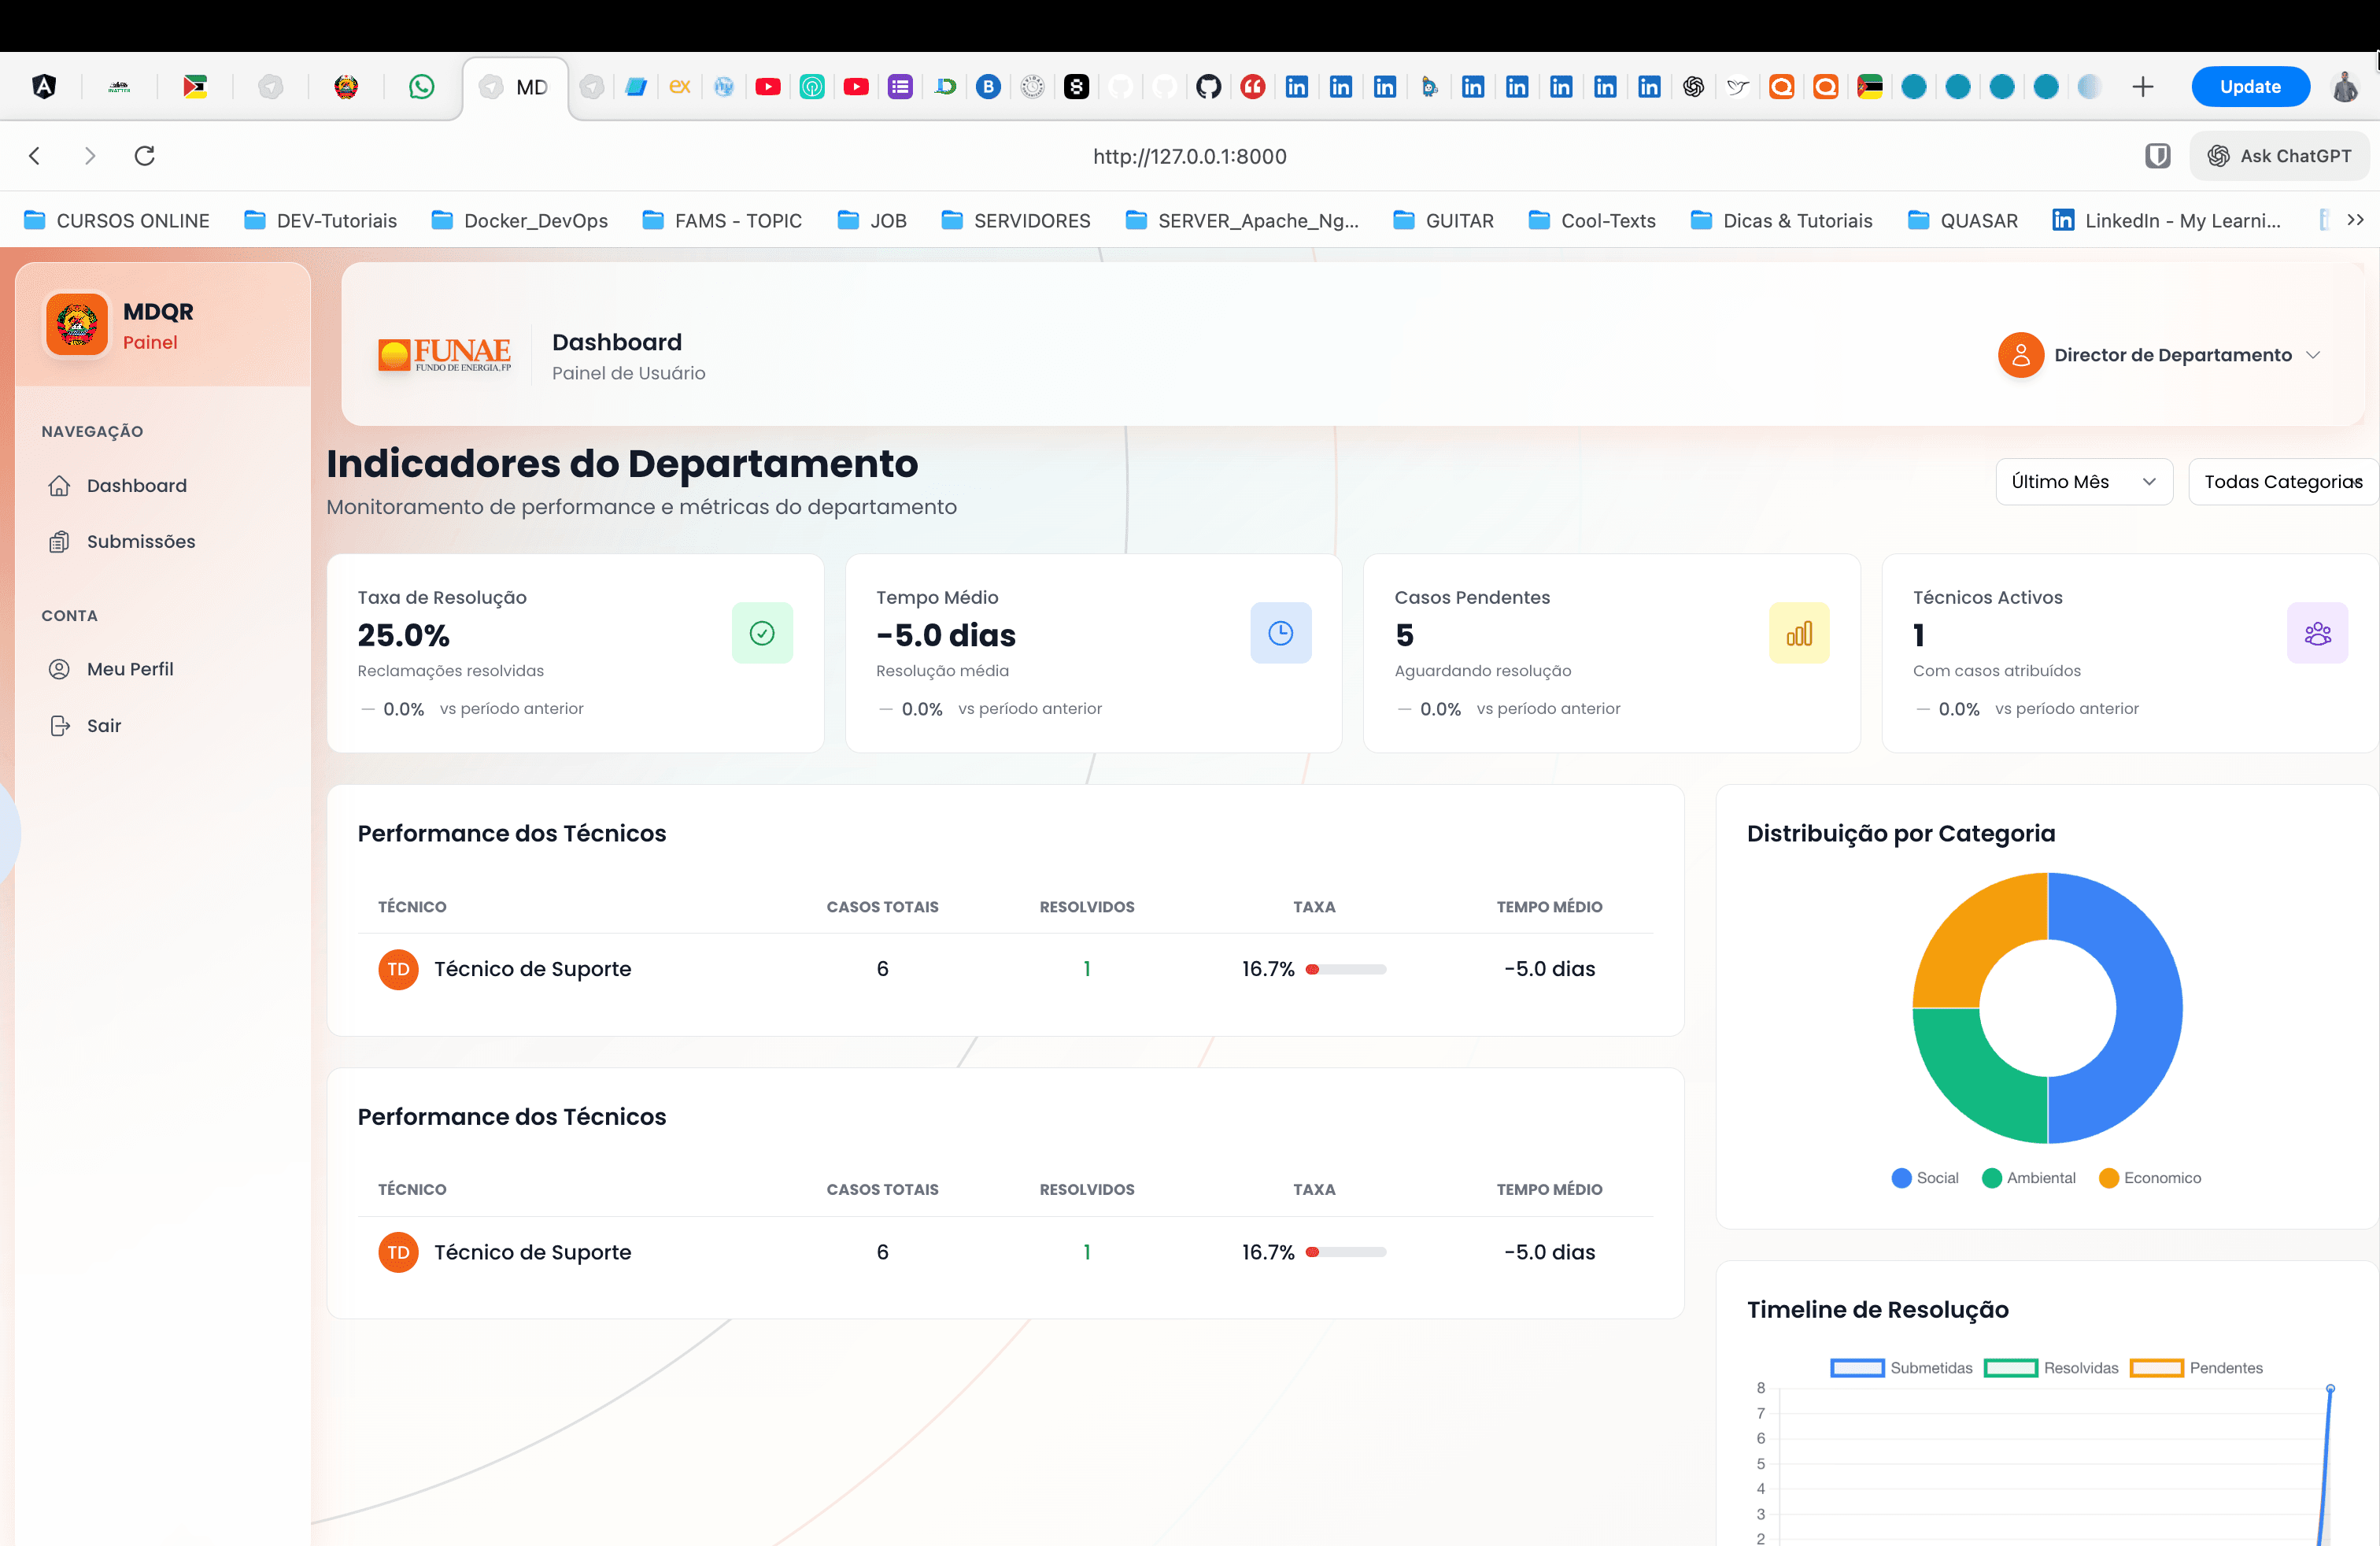The width and height of the screenshot is (2380, 1546).
Task: Open the Dicas & Tutoriais bookmarks folder
Action: click(x=1782, y=220)
